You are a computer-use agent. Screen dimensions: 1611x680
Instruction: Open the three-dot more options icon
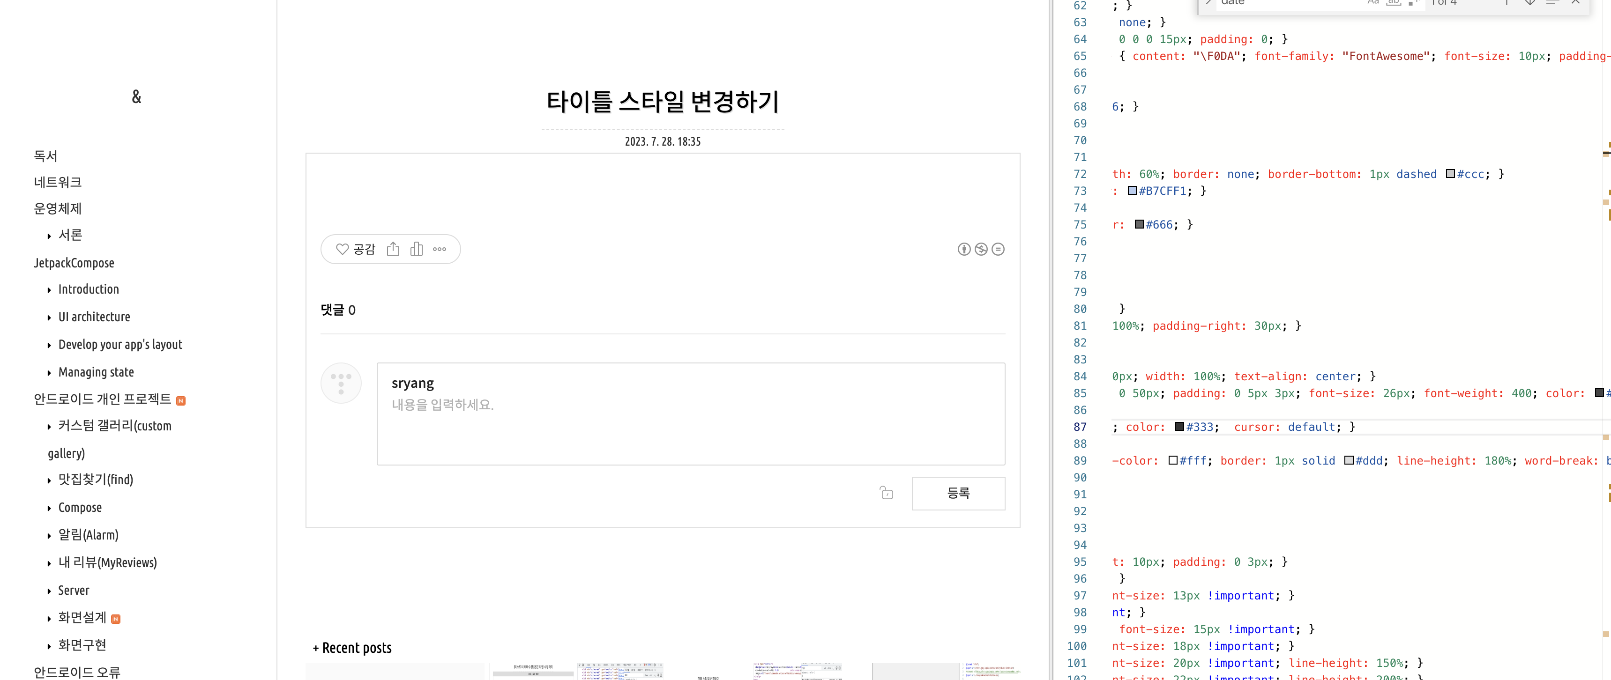[x=440, y=249]
